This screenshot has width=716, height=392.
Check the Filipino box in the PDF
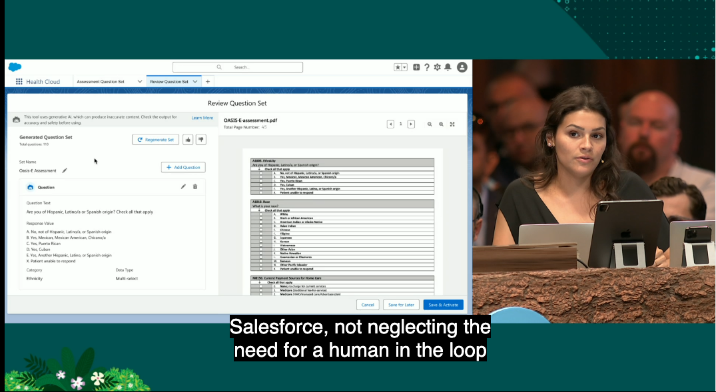pos(261,234)
